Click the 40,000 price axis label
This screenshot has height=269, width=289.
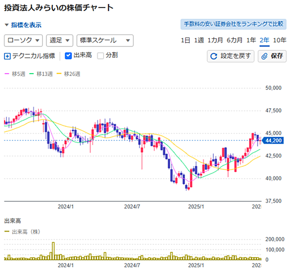pyautogui.click(x=273, y=178)
